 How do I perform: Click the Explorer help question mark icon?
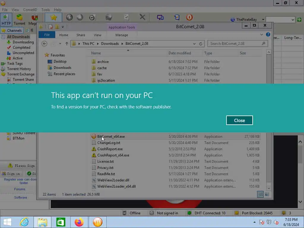(x=268, y=34)
